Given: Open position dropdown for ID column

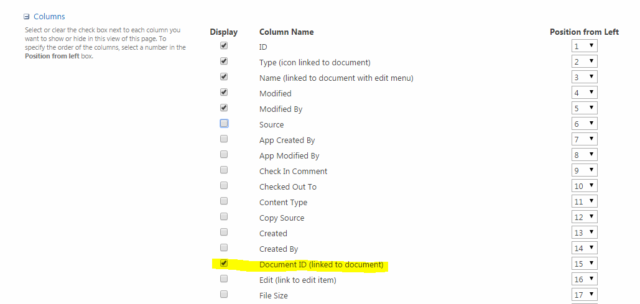Looking at the screenshot, I should [585, 46].
